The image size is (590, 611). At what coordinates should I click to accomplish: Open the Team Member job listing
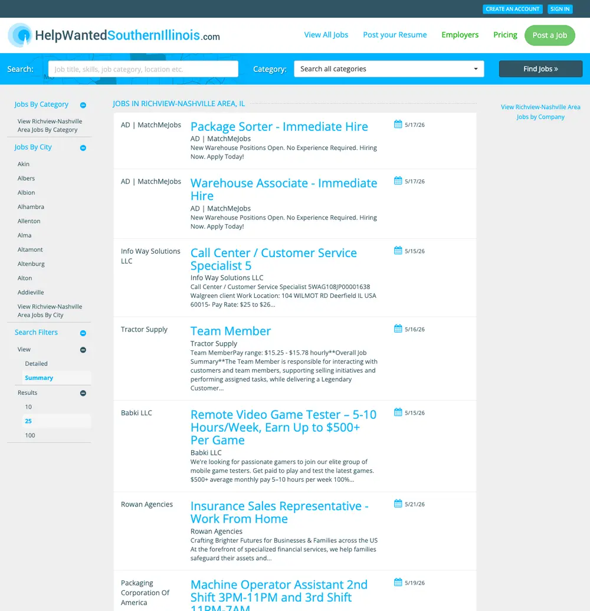pos(230,331)
